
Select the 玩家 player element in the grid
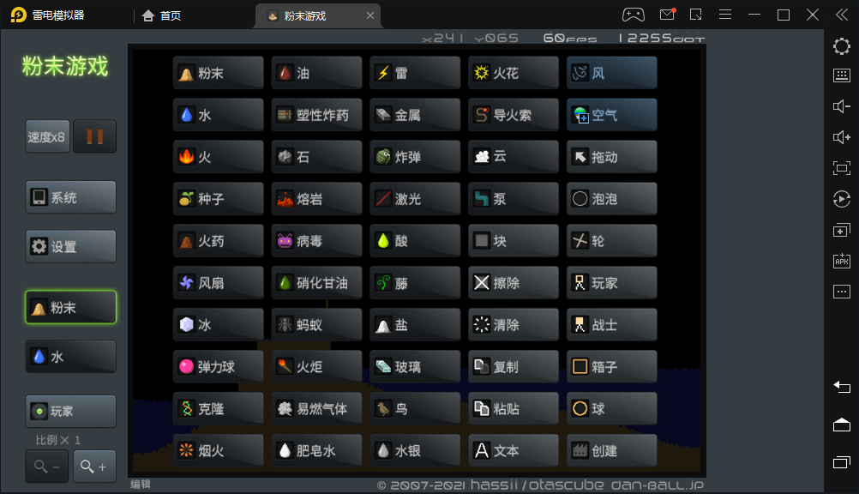tap(611, 283)
